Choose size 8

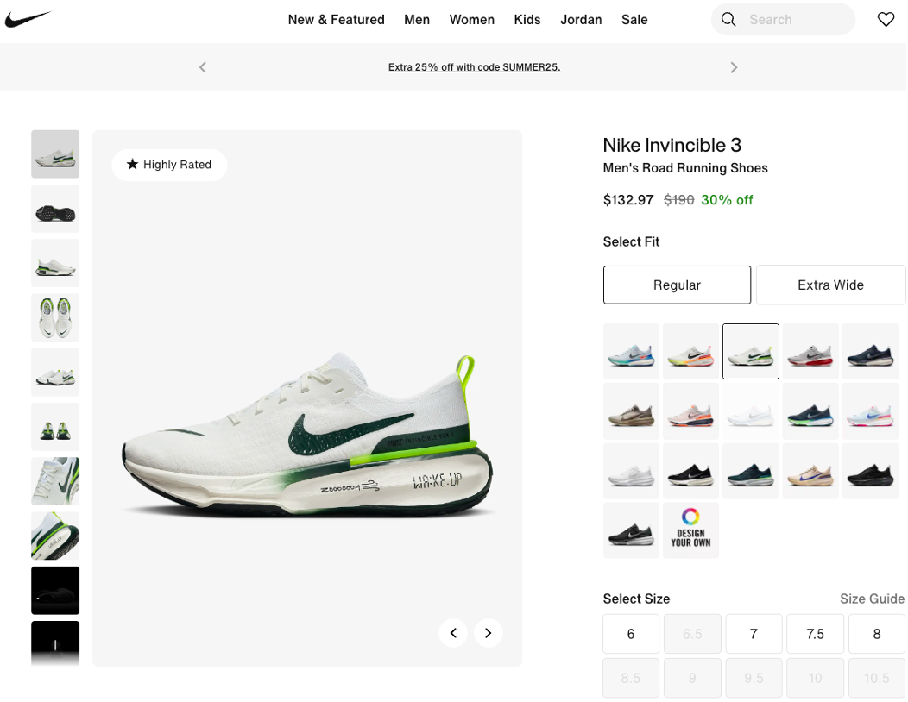tap(877, 634)
